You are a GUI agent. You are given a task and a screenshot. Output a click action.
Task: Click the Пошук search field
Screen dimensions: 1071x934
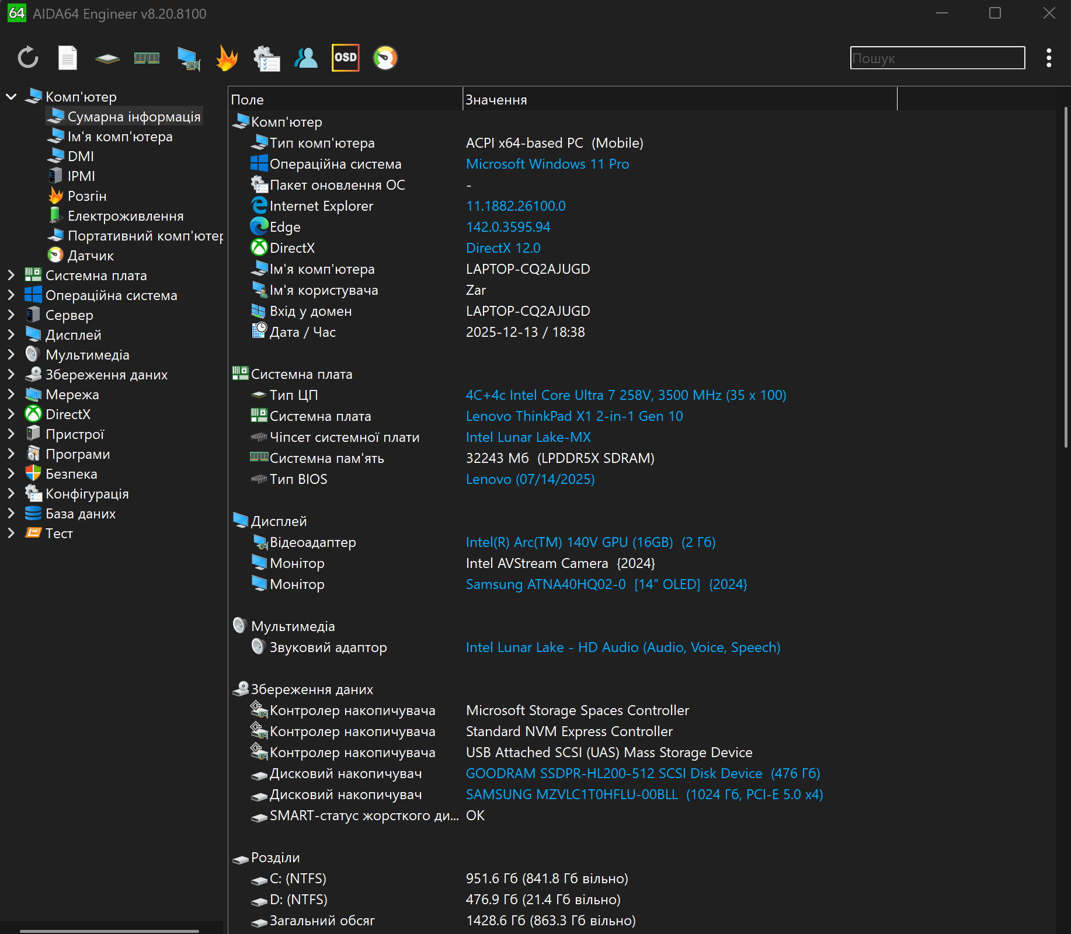click(x=937, y=58)
